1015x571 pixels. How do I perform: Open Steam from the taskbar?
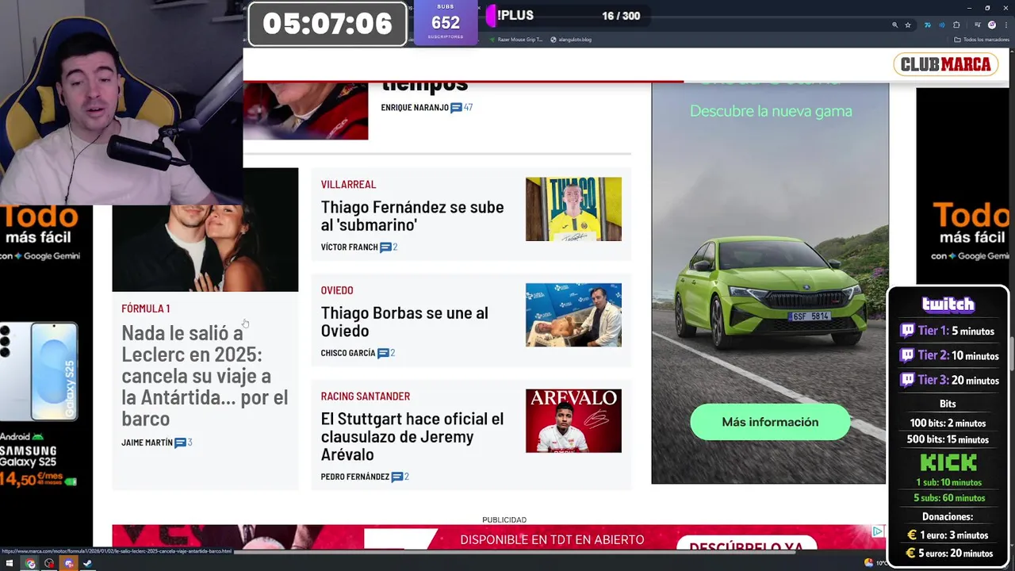(88, 563)
